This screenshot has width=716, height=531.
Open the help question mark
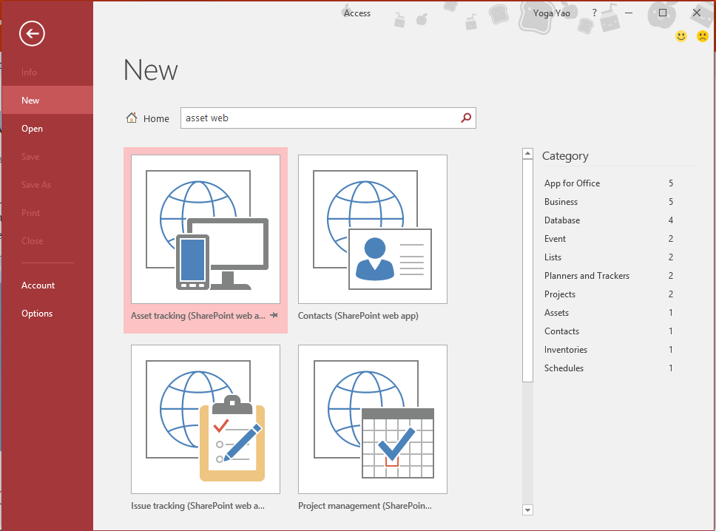(594, 13)
